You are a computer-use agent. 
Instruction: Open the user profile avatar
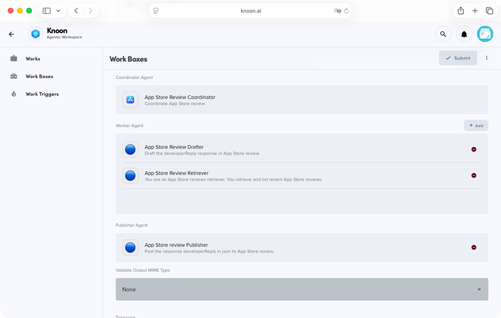485,34
